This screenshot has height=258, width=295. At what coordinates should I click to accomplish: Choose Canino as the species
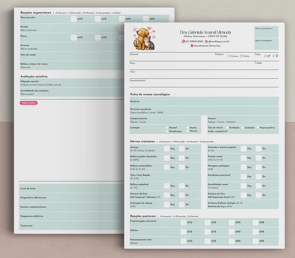coord(229,56)
